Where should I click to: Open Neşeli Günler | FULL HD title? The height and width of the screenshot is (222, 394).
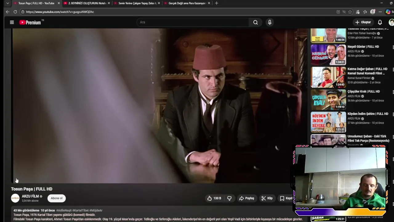363,47
